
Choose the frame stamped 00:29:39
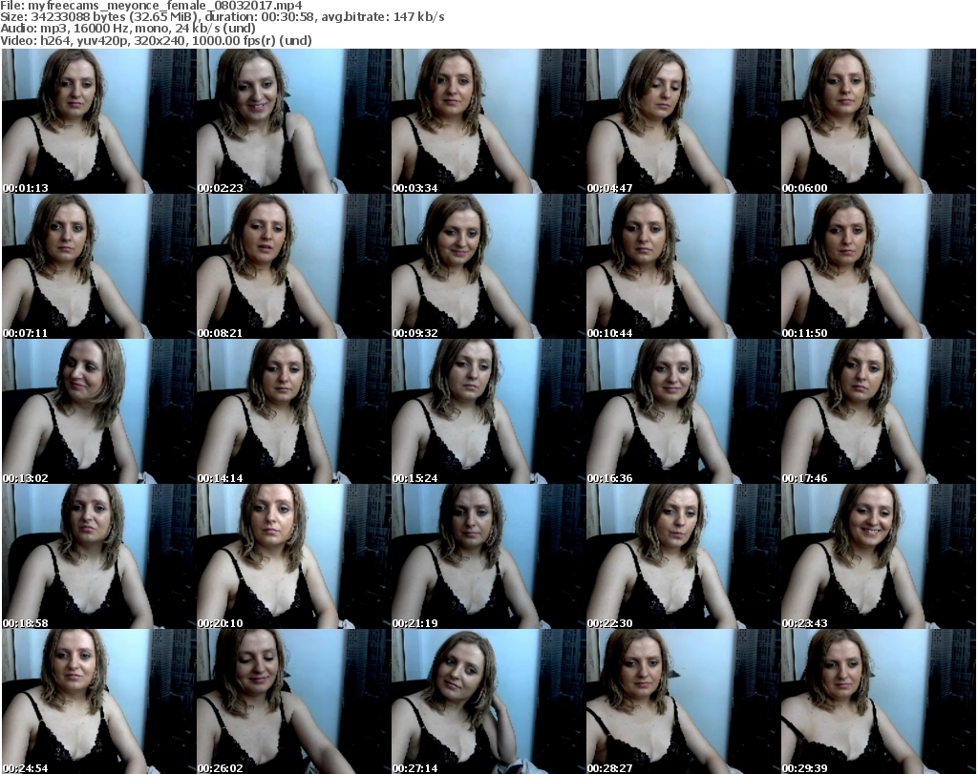[x=879, y=701]
